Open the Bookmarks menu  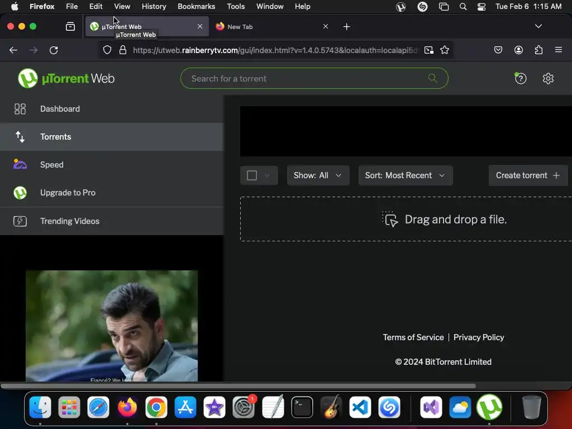point(196,7)
